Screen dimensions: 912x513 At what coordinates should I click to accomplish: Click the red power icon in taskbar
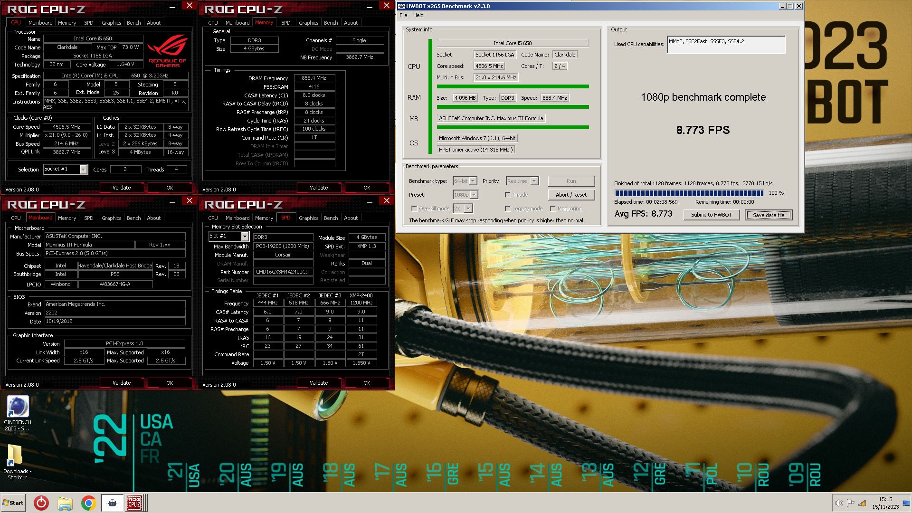point(41,503)
